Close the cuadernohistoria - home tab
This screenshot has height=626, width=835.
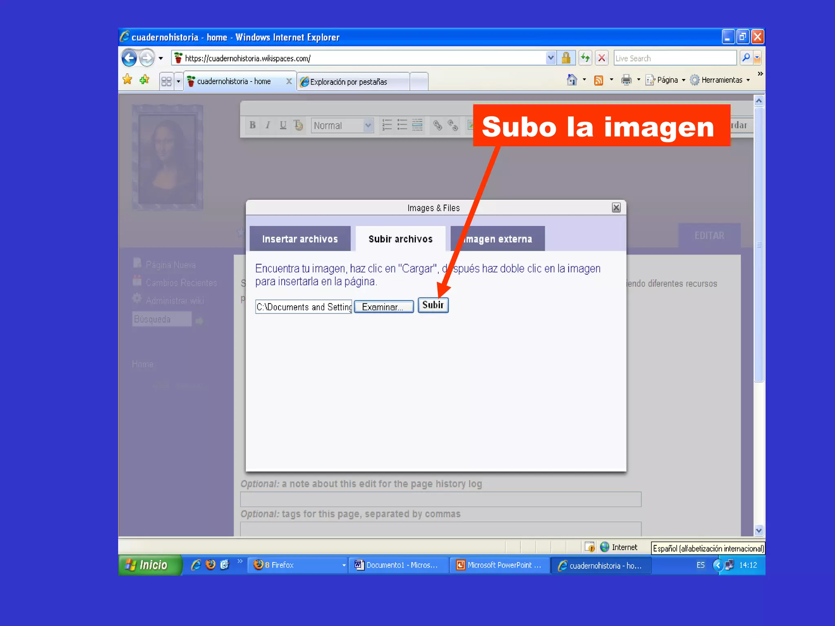(x=289, y=81)
